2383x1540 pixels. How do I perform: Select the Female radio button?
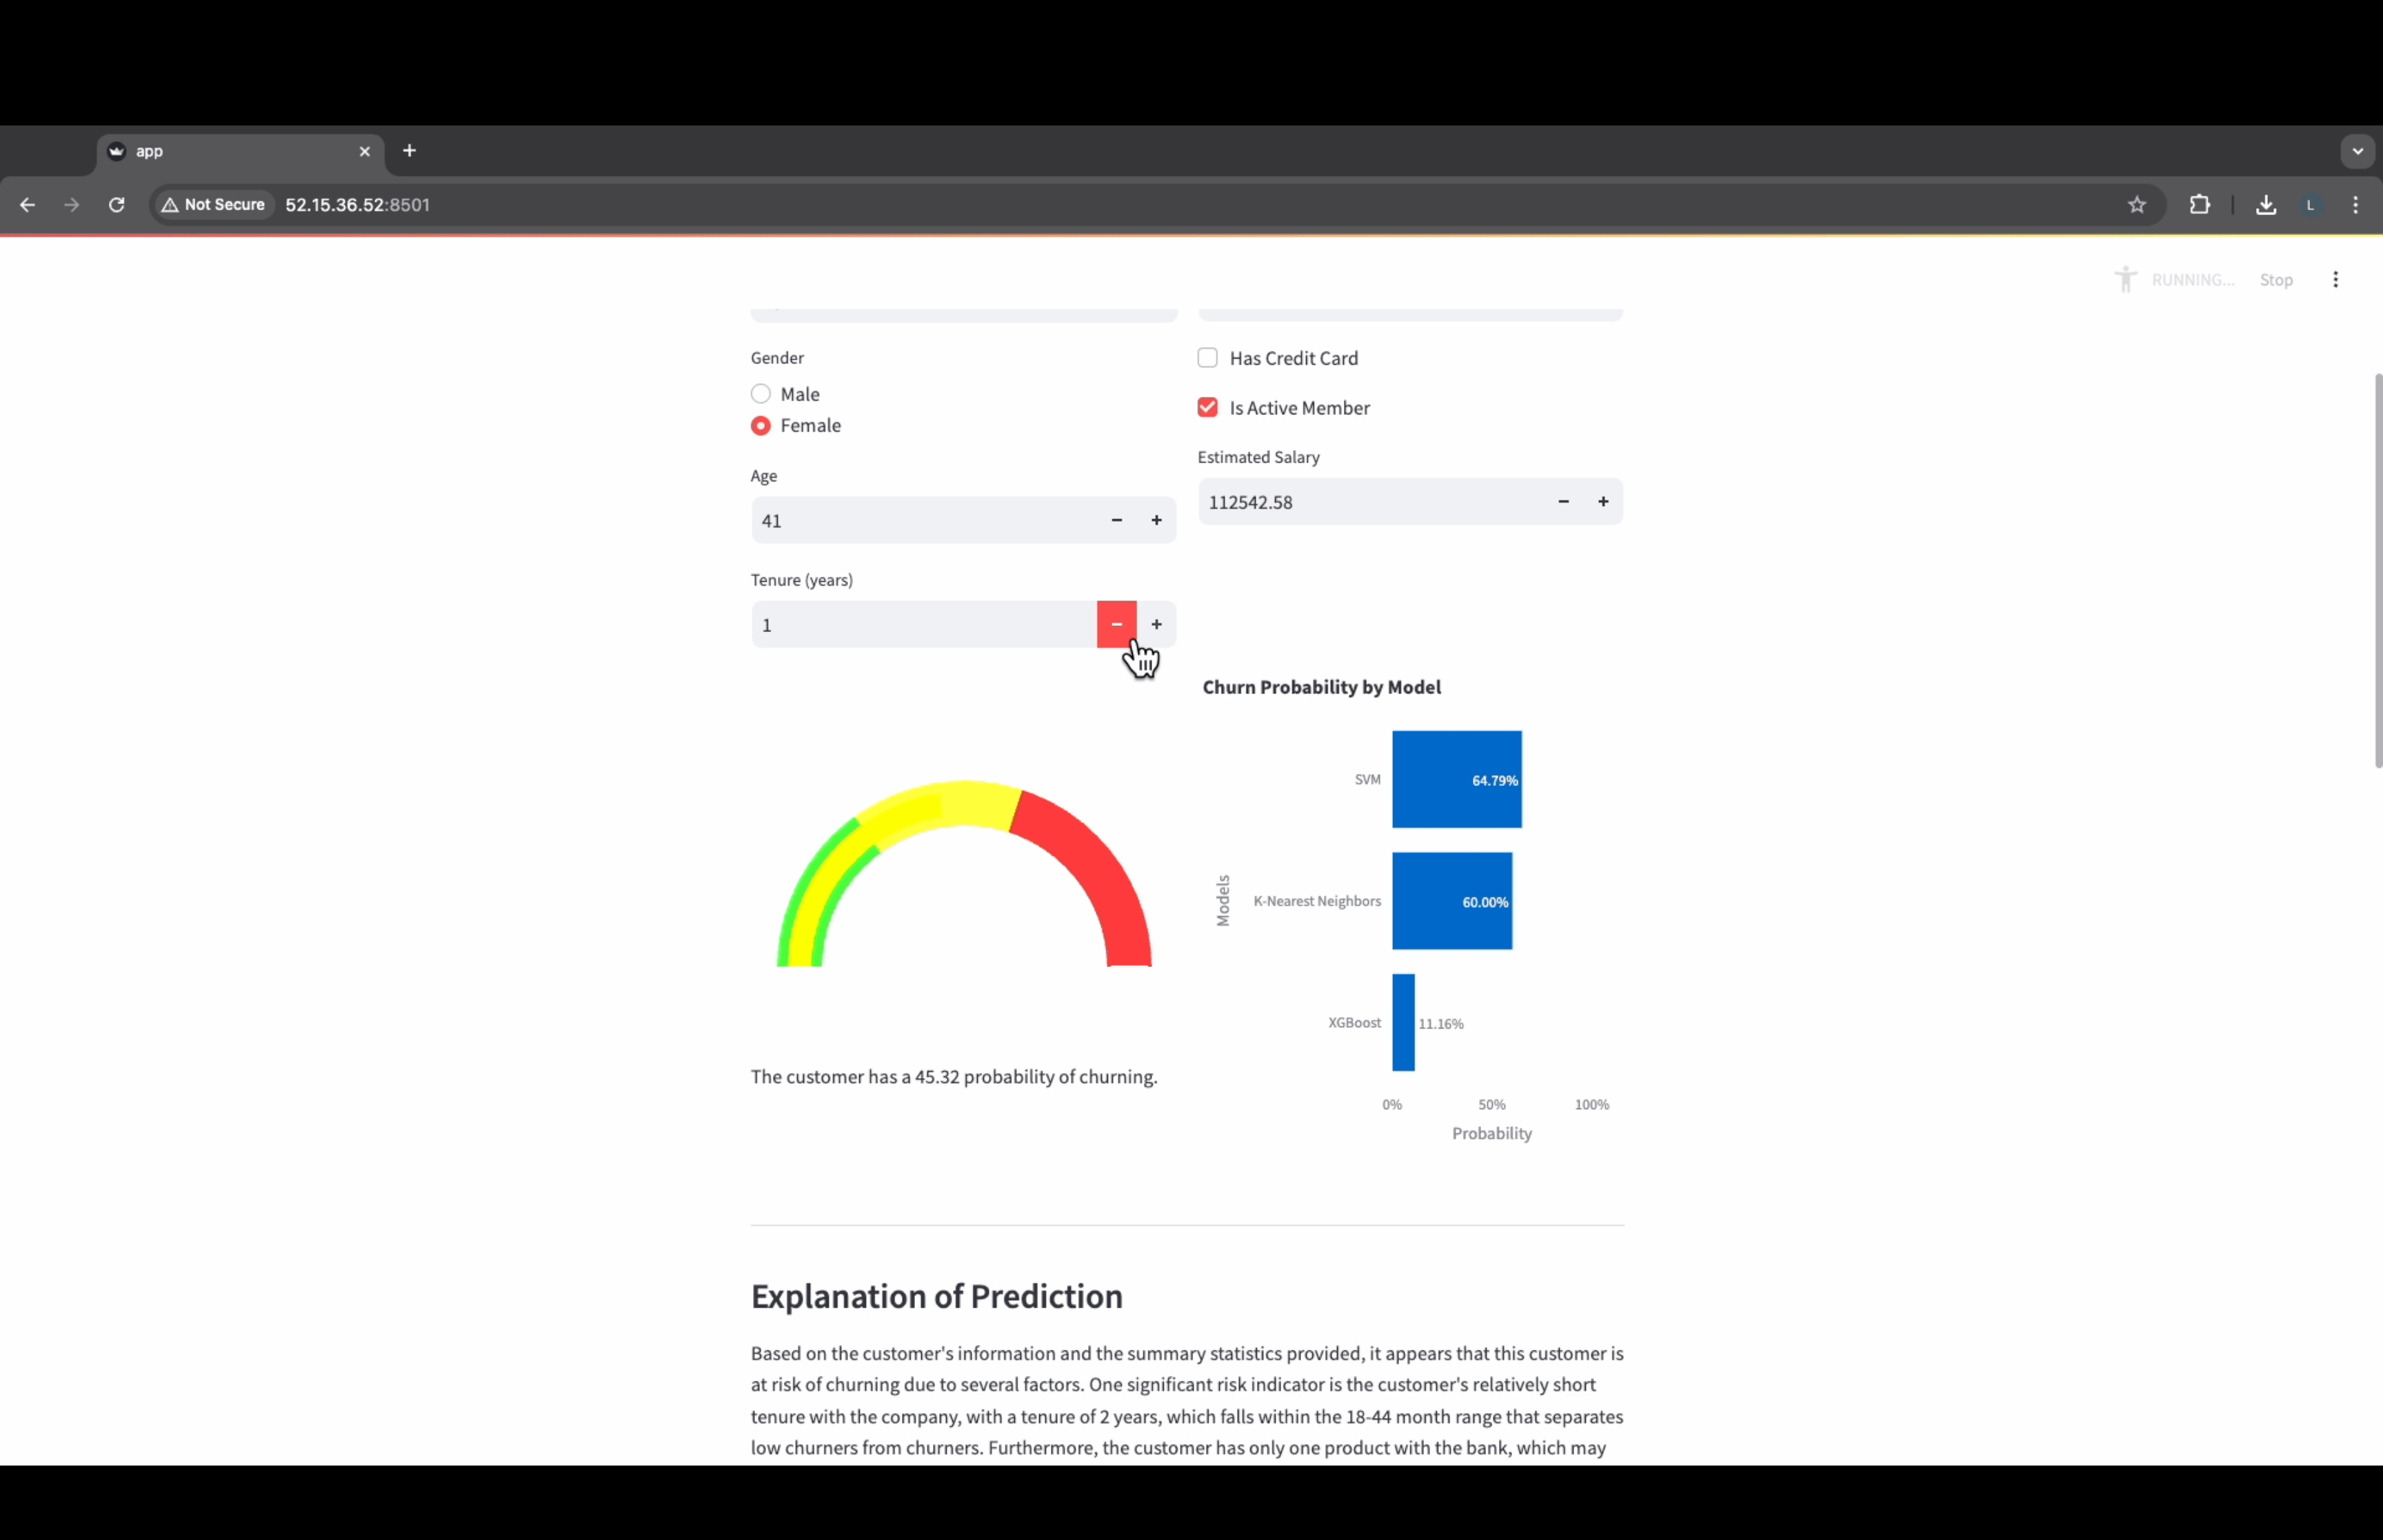tap(761, 425)
